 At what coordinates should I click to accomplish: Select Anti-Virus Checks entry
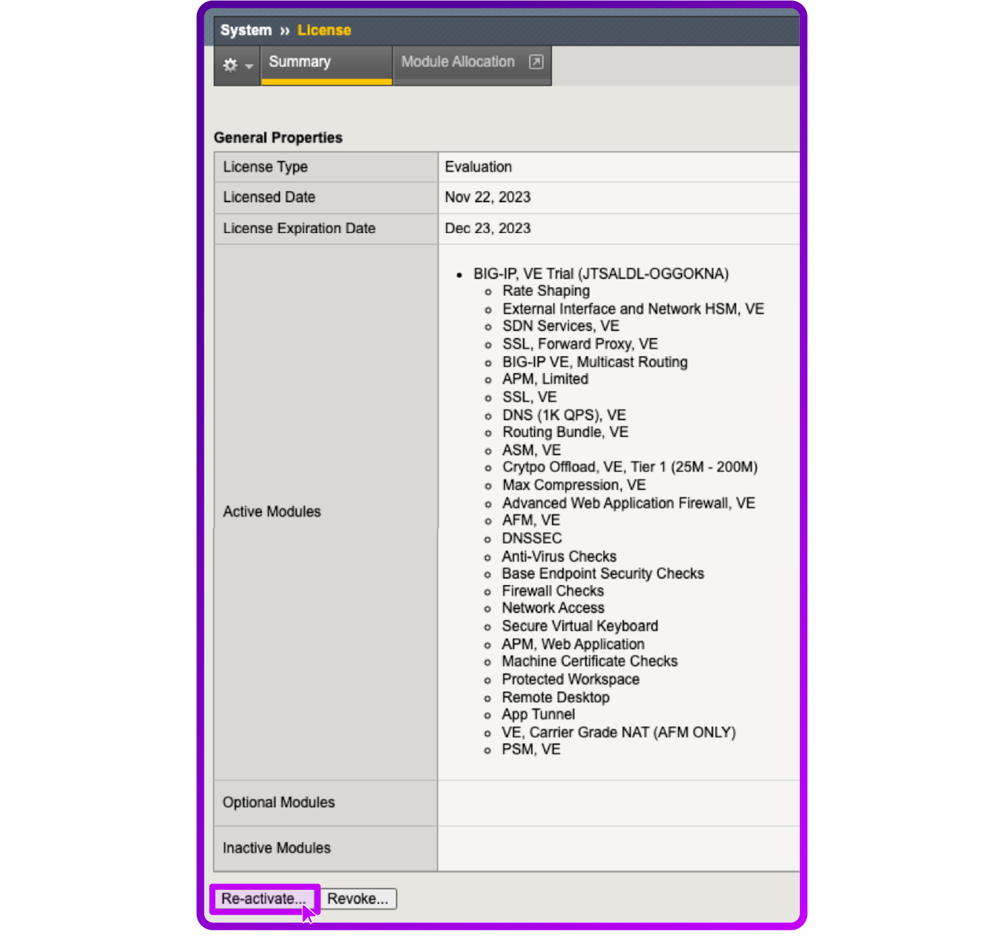(559, 557)
